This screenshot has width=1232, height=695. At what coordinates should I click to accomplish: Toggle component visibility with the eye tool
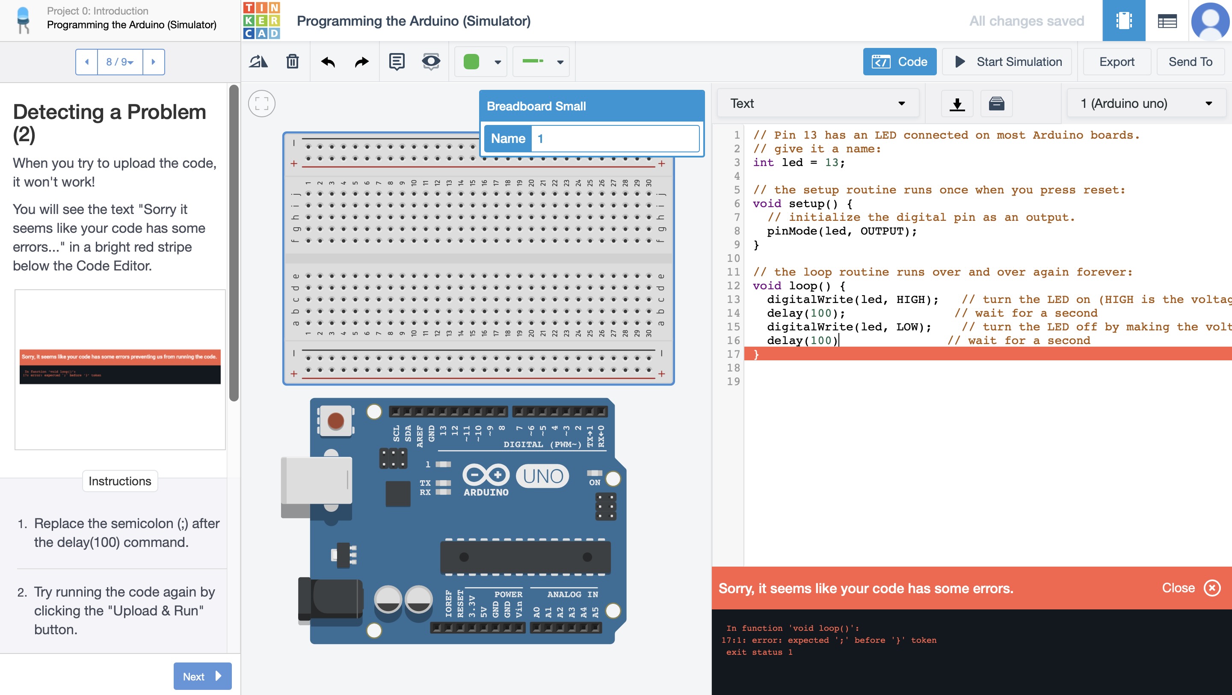click(x=430, y=61)
